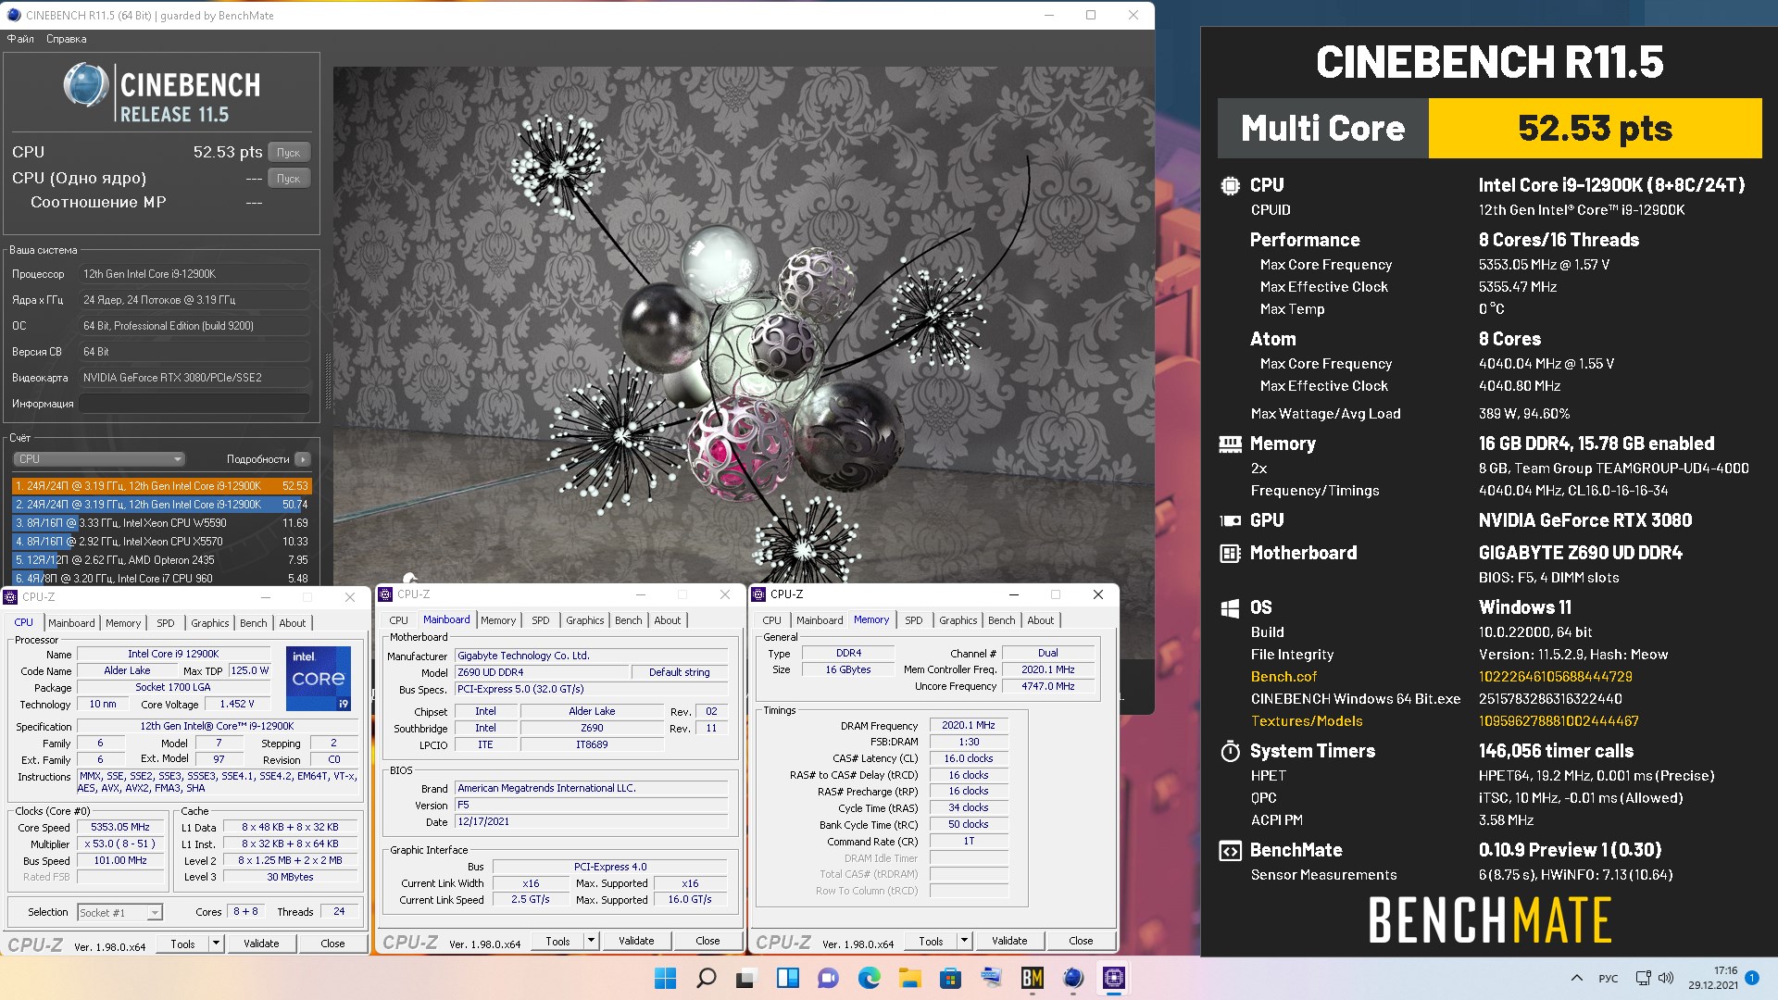Open Graphics tab in right CPU-Z

coord(958,620)
